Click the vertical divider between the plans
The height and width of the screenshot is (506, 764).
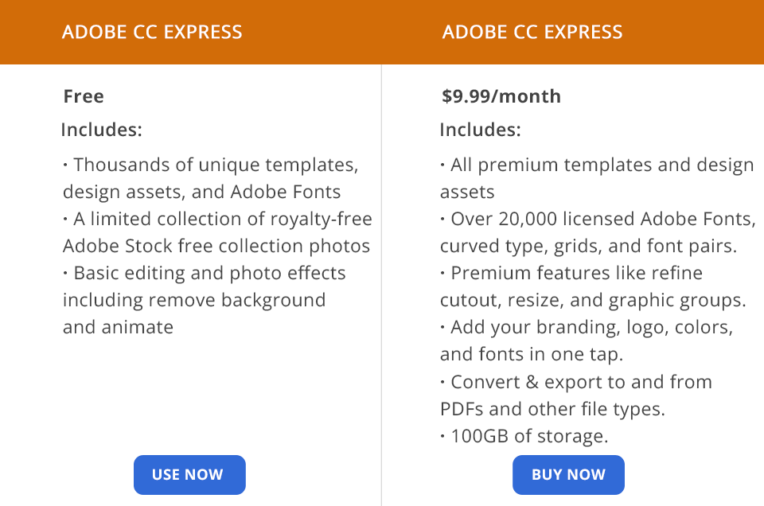pos(382,278)
